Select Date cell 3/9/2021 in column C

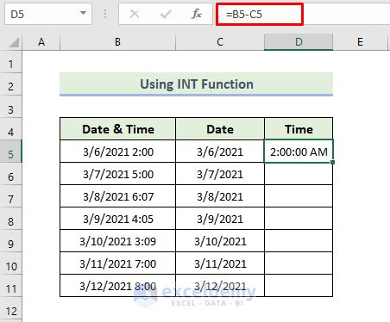220,219
